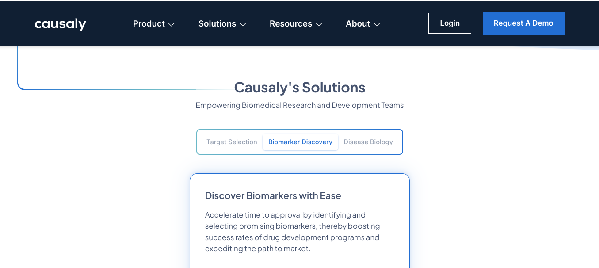Select the Biomarker Discovery tab
This screenshot has width=599, height=268.
300,142
